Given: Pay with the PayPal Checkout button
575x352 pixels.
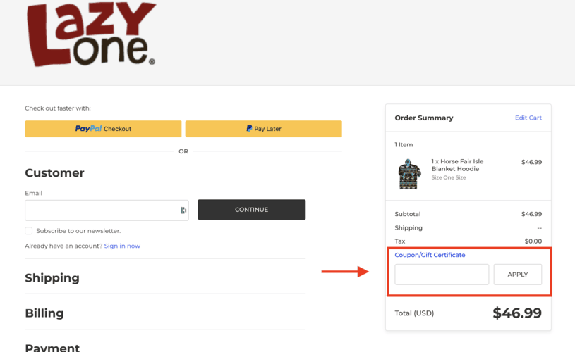Looking at the screenshot, I should point(103,129).
